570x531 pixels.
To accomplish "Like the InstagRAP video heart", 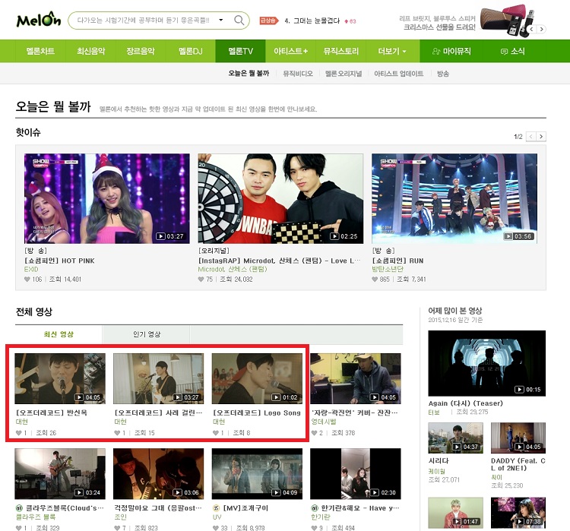I will coord(201,279).
